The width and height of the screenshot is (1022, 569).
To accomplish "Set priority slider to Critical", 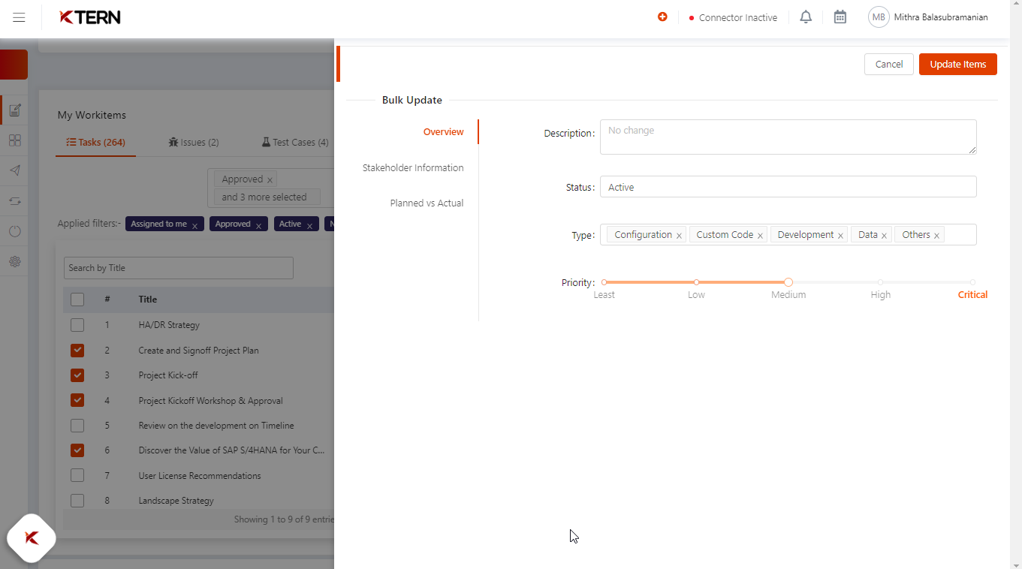I will [972, 282].
